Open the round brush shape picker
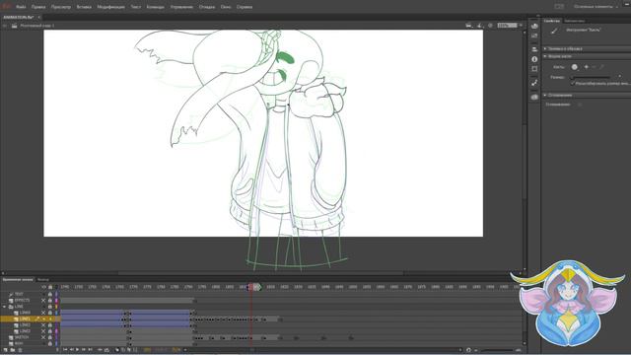Image resolution: width=631 pixels, height=355 pixels. [x=574, y=67]
